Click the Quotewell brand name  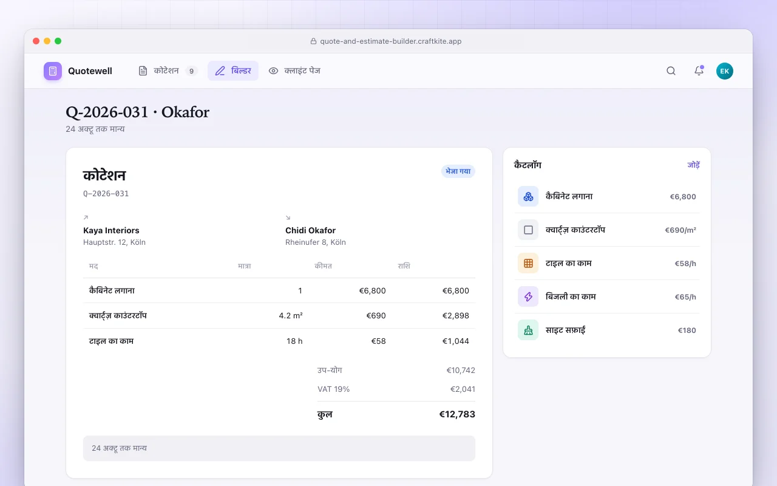click(x=90, y=71)
